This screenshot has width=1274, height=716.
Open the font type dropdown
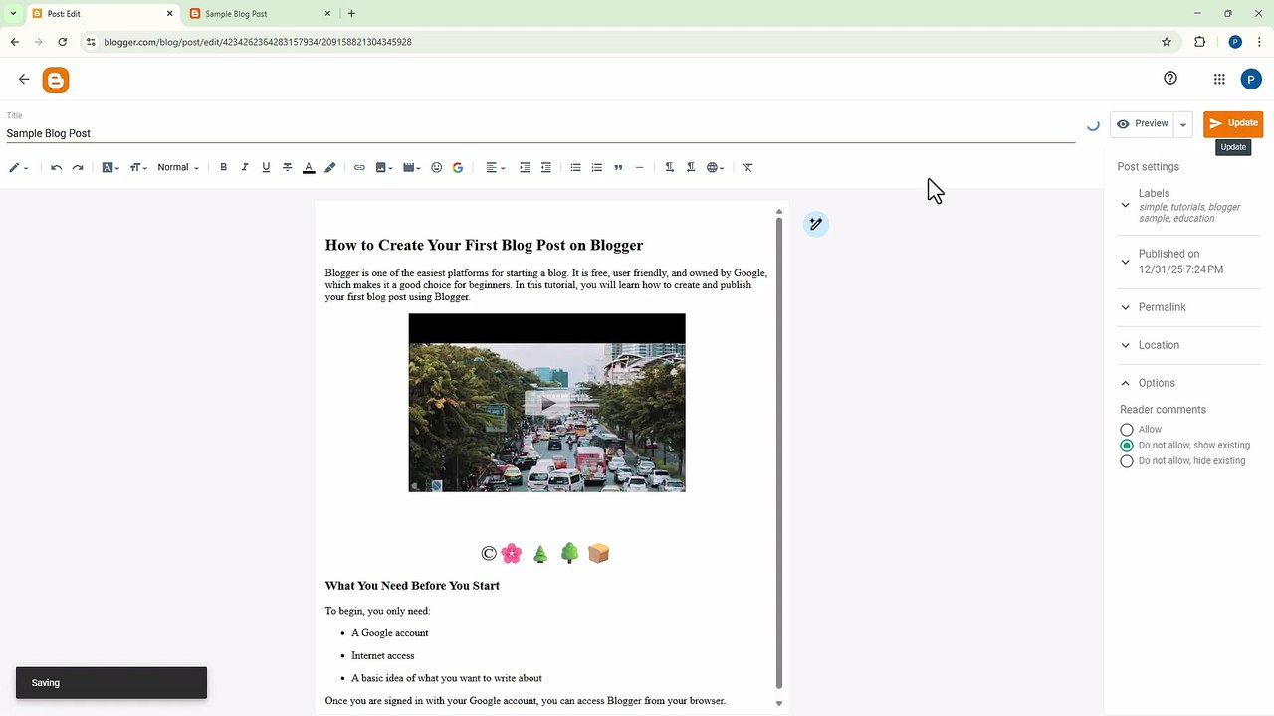click(110, 167)
